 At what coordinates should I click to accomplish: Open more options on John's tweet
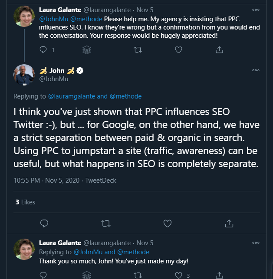[x=256, y=70]
